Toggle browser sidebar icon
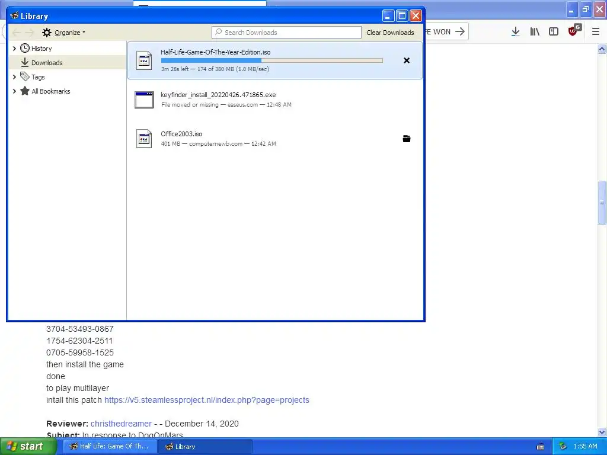This screenshot has height=455, width=607. click(x=554, y=32)
